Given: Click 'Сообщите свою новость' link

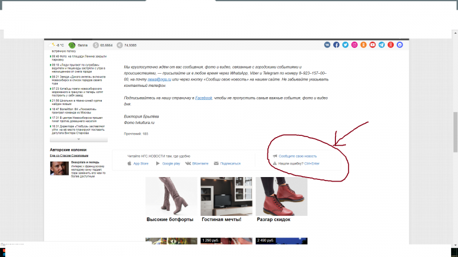Looking at the screenshot, I should click(x=297, y=156).
